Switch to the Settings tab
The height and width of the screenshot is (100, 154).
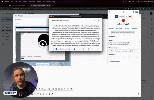pos(134,28)
